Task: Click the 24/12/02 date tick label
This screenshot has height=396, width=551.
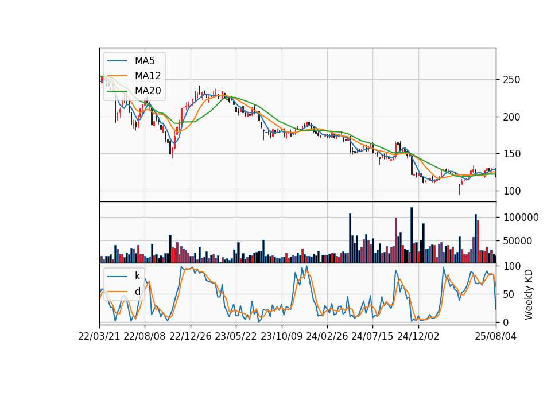Action: pyautogui.click(x=418, y=336)
